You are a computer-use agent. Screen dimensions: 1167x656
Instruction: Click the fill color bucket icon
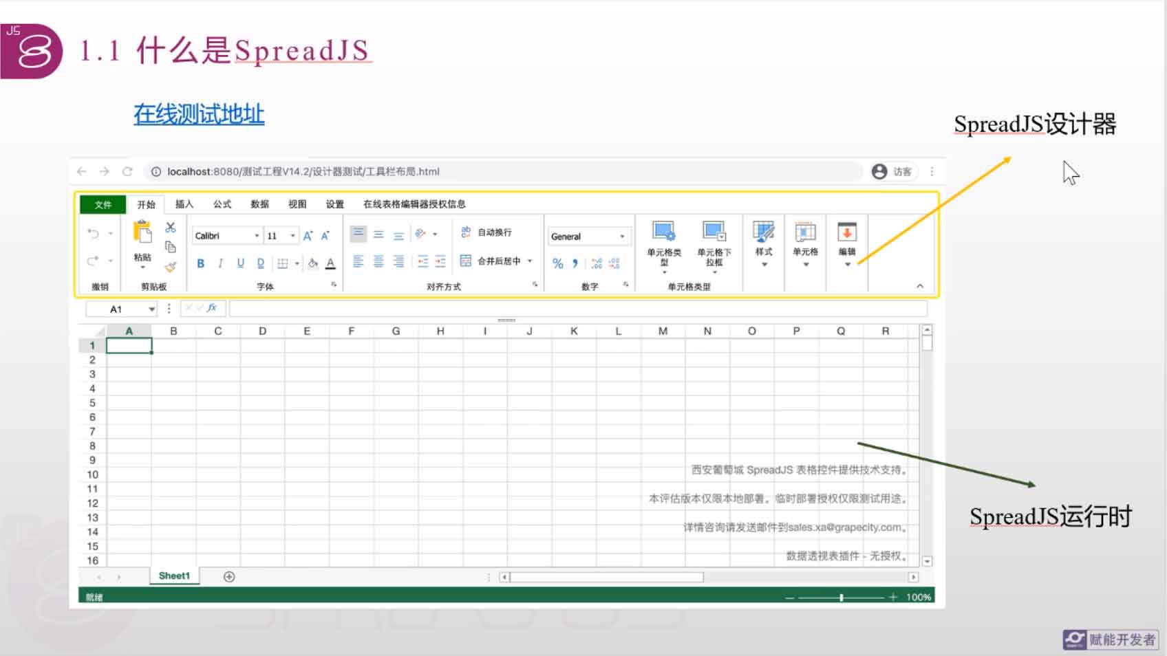[x=313, y=263]
